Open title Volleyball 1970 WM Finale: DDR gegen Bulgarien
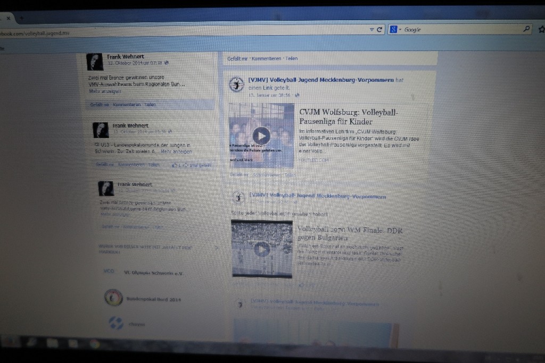The width and height of the screenshot is (545, 363). click(x=350, y=234)
